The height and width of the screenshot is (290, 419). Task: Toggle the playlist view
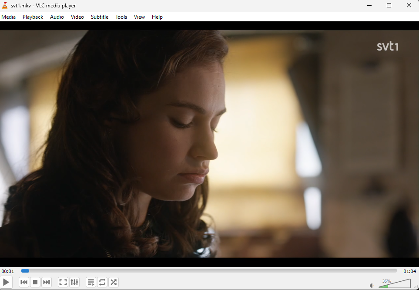pyautogui.click(x=91, y=282)
